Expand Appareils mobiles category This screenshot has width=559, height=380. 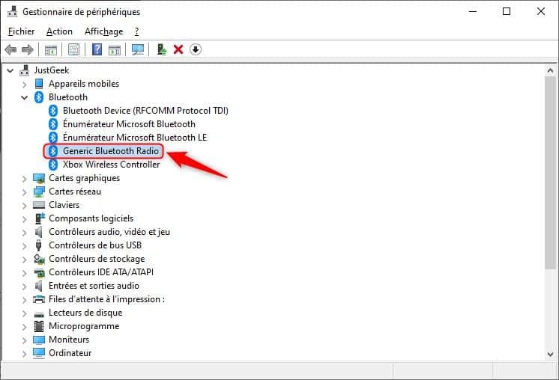24,85
